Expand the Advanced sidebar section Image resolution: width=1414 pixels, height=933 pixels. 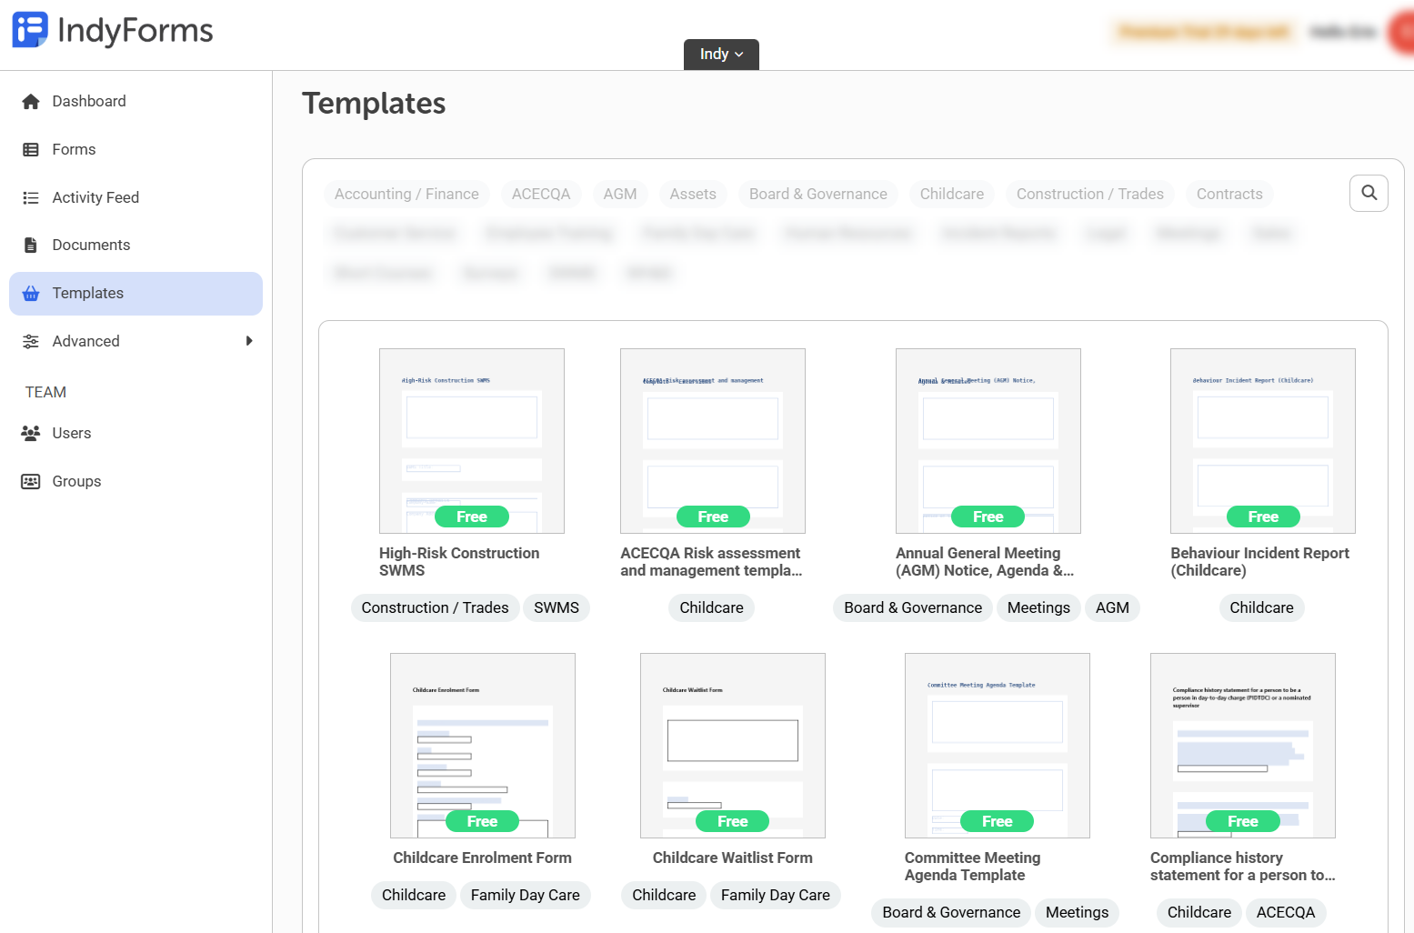click(x=249, y=341)
